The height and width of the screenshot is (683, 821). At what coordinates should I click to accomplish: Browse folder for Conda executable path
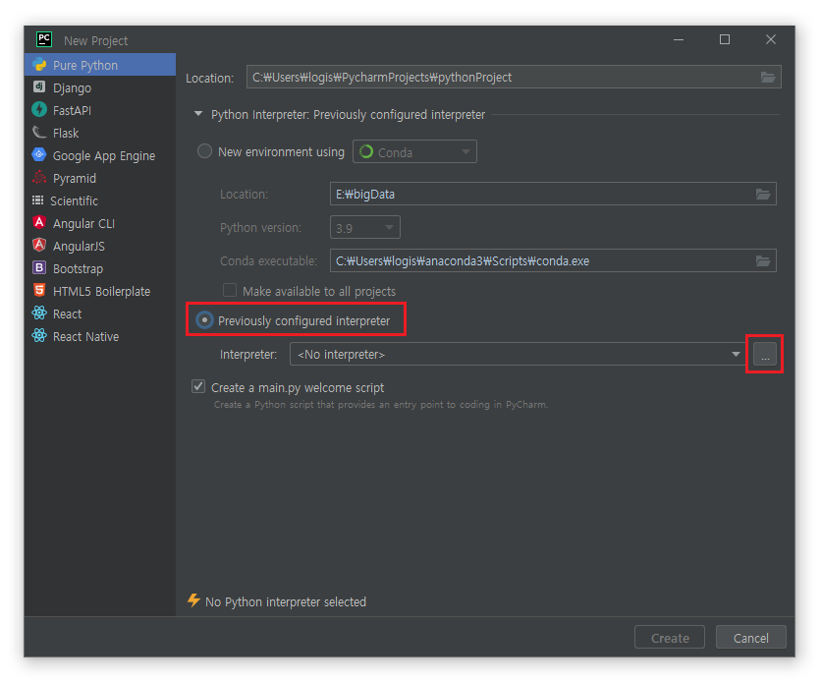click(x=763, y=260)
